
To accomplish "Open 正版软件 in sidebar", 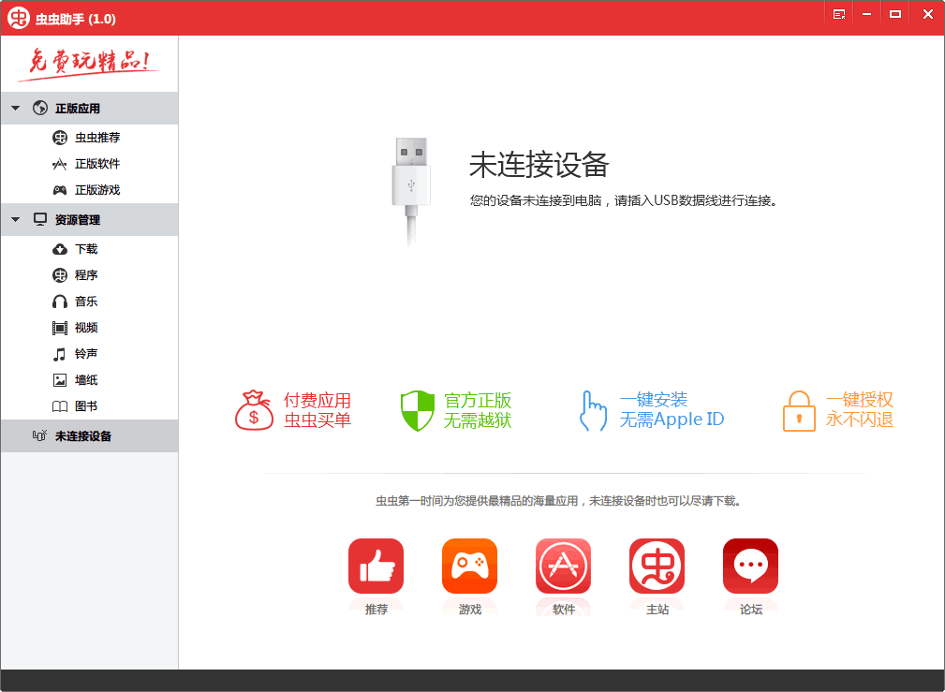I will (89, 164).
